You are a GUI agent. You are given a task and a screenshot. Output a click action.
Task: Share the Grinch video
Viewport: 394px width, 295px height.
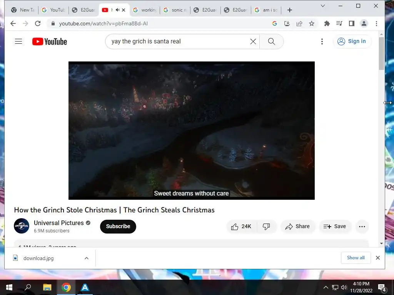point(297,227)
